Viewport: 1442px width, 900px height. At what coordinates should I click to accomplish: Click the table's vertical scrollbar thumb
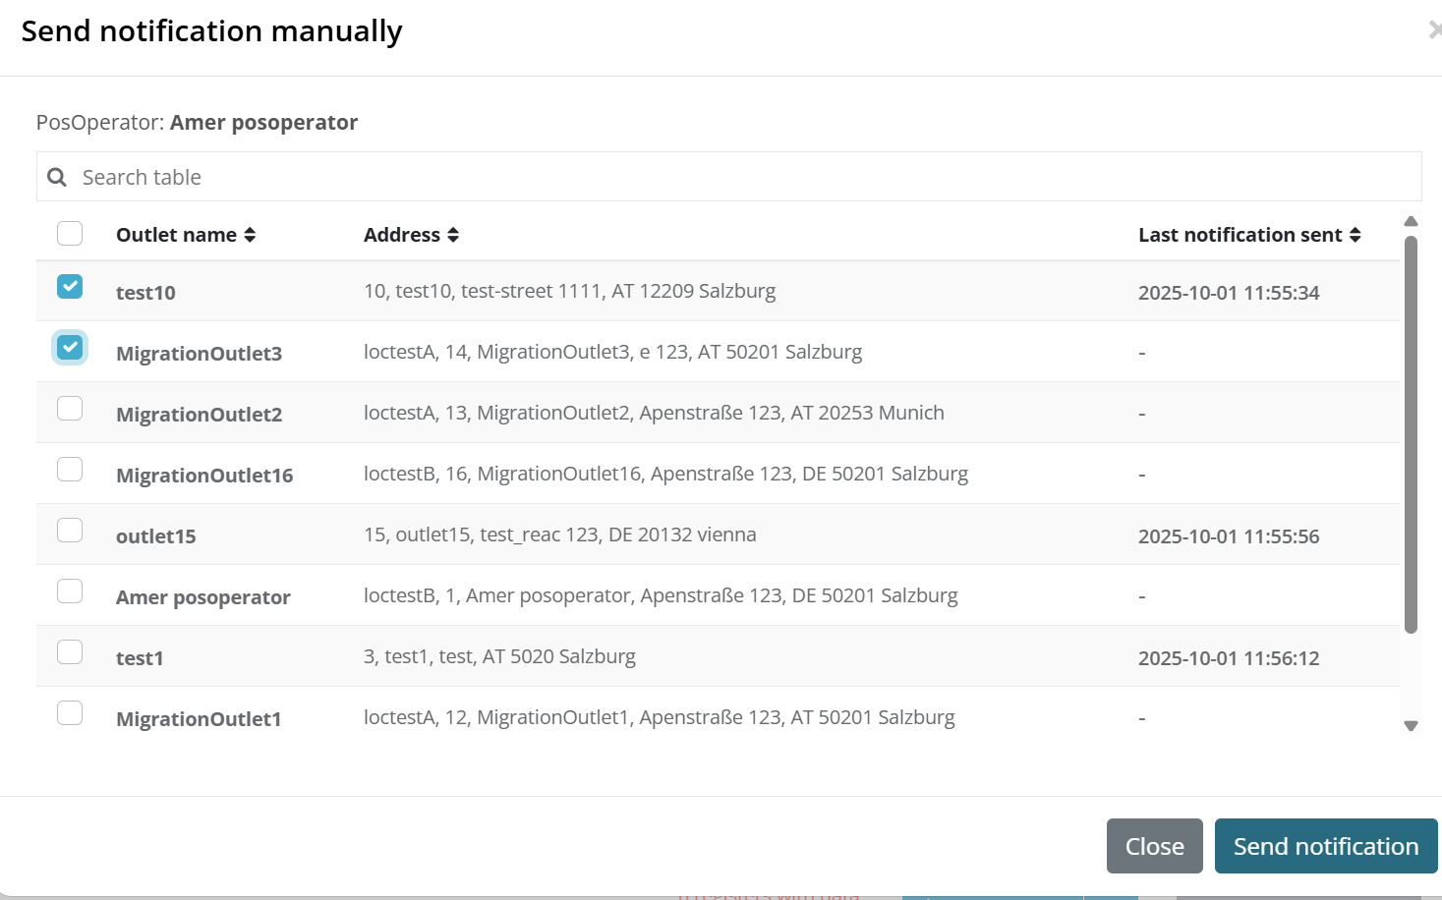tap(1411, 432)
